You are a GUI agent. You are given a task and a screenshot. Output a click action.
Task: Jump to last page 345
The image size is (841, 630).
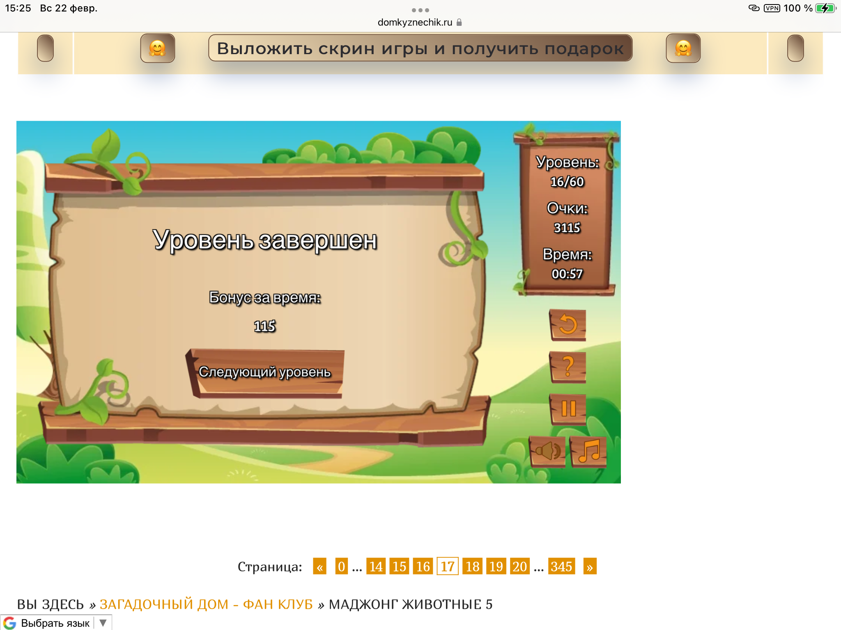561,566
